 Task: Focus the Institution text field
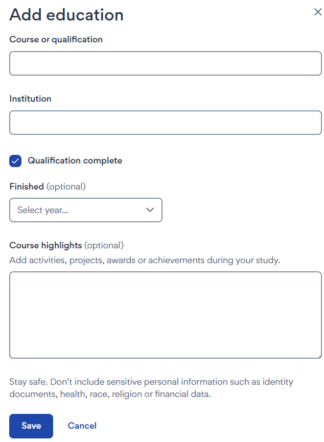click(x=165, y=123)
